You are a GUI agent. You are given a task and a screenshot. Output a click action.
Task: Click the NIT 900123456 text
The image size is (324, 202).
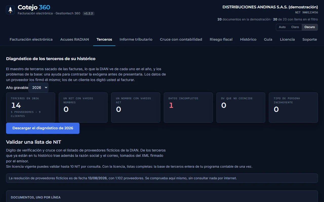tap(307, 12)
